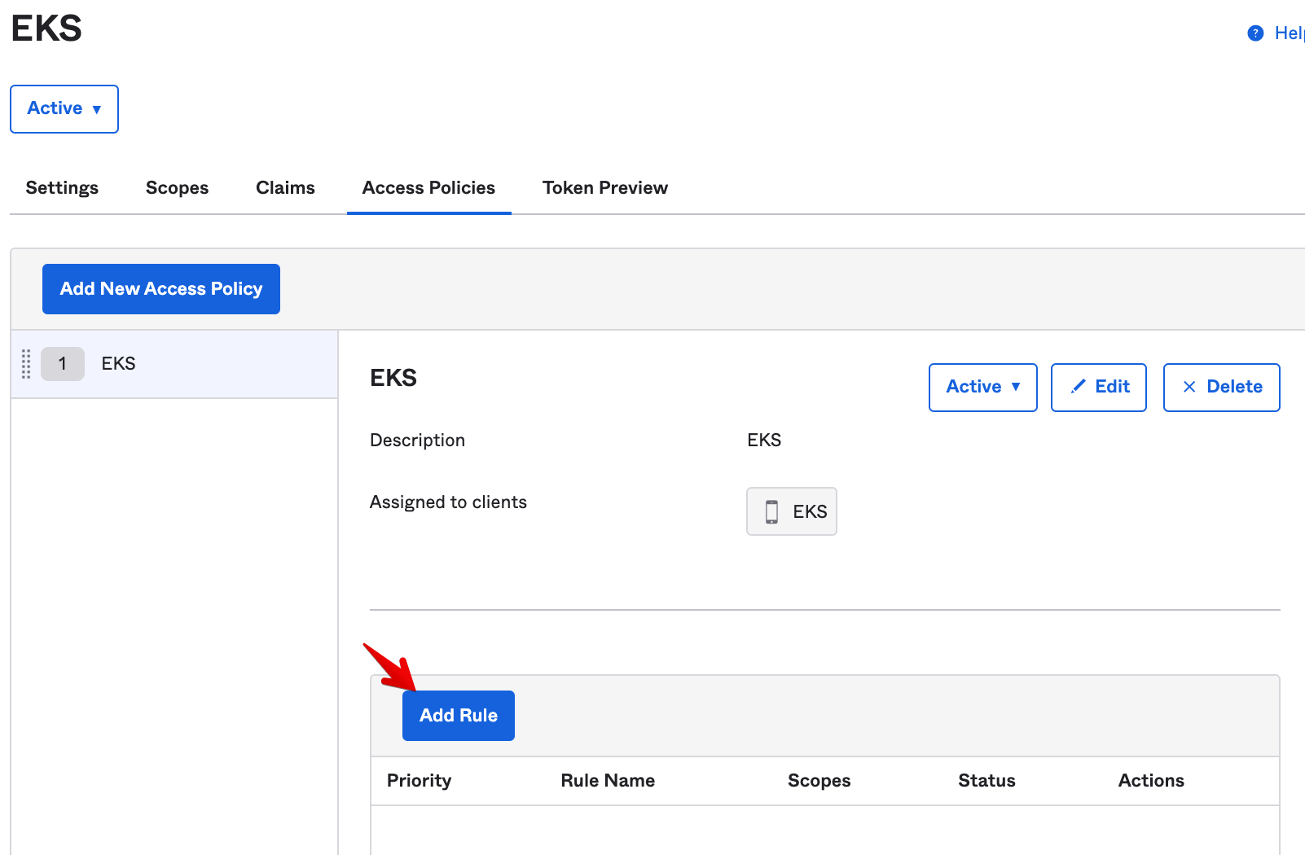Click the pencil icon on Edit button

pos(1078,387)
